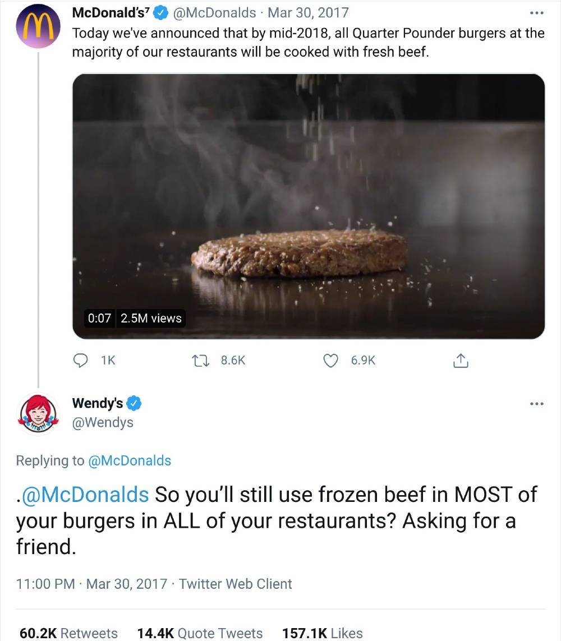The height and width of the screenshot is (641, 561).
Task: Click McDonald's verified badge
Action: 160,12
